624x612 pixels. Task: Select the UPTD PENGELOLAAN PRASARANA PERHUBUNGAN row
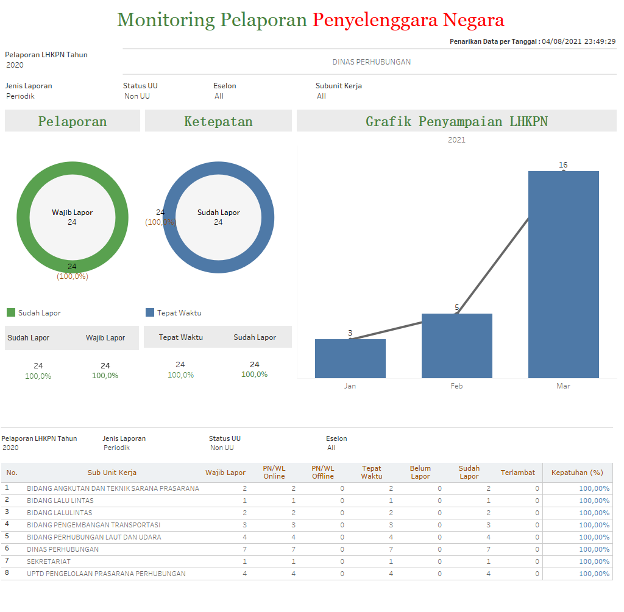[x=106, y=574]
